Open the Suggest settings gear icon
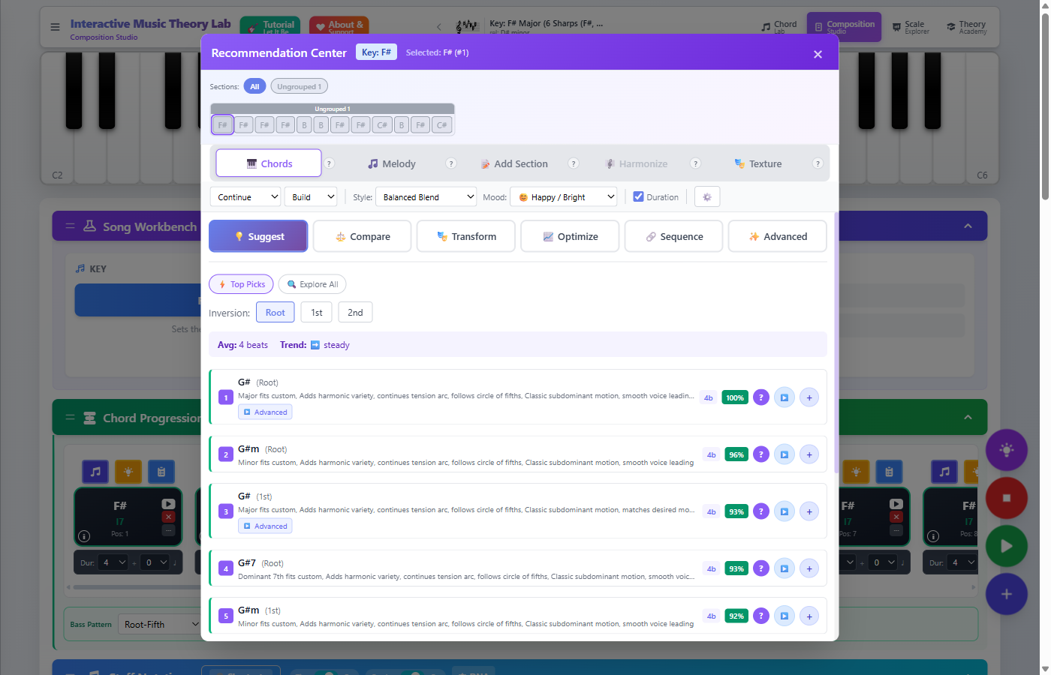The width and height of the screenshot is (1051, 675). coord(706,196)
